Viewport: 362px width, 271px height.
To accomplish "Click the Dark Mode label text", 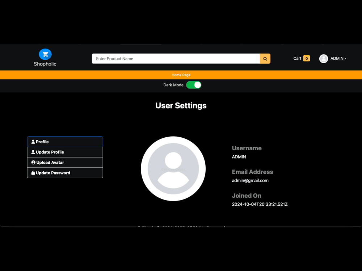I will click(x=173, y=85).
